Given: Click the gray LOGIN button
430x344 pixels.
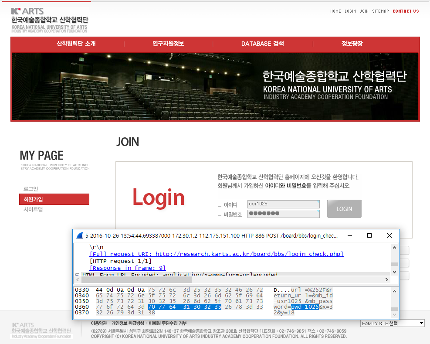Looking at the screenshot, I should coord(344,209).
